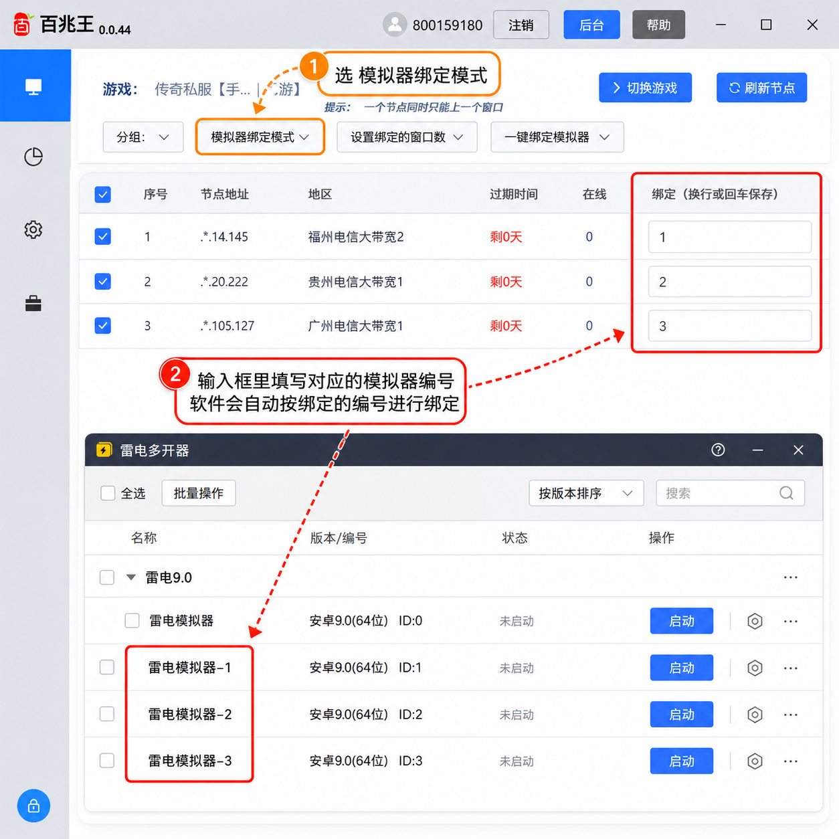
Task: Open settings hexagon icon for 雷电模拟器-1
Action: [x=755, y=668]
